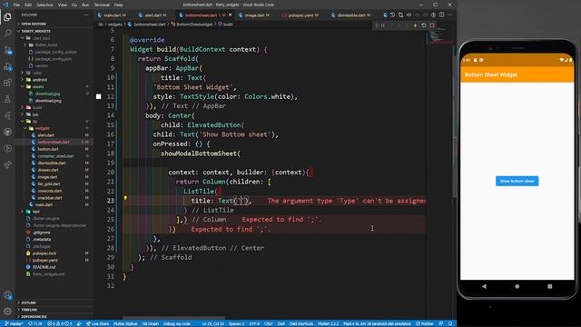
Task: Switch to the alert.dart tab
Action: pos(153,15)
